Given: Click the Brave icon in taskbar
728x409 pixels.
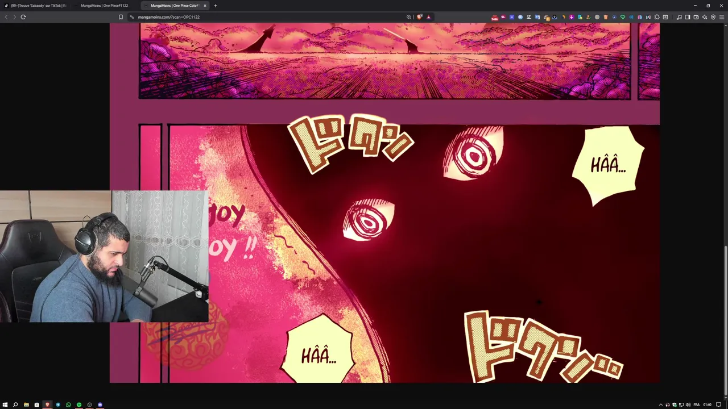Looking at the screenshot, I should (47, 404).
